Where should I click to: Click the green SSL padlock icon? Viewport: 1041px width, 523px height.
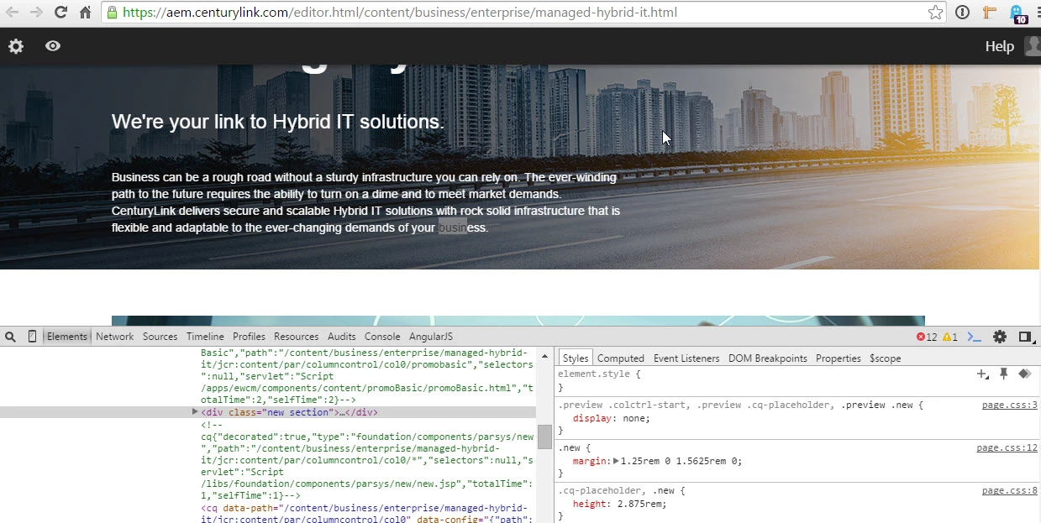pos(112,13)
